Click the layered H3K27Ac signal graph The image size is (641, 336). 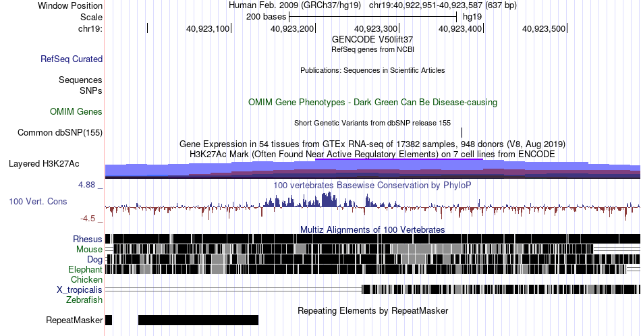point(372,169)
